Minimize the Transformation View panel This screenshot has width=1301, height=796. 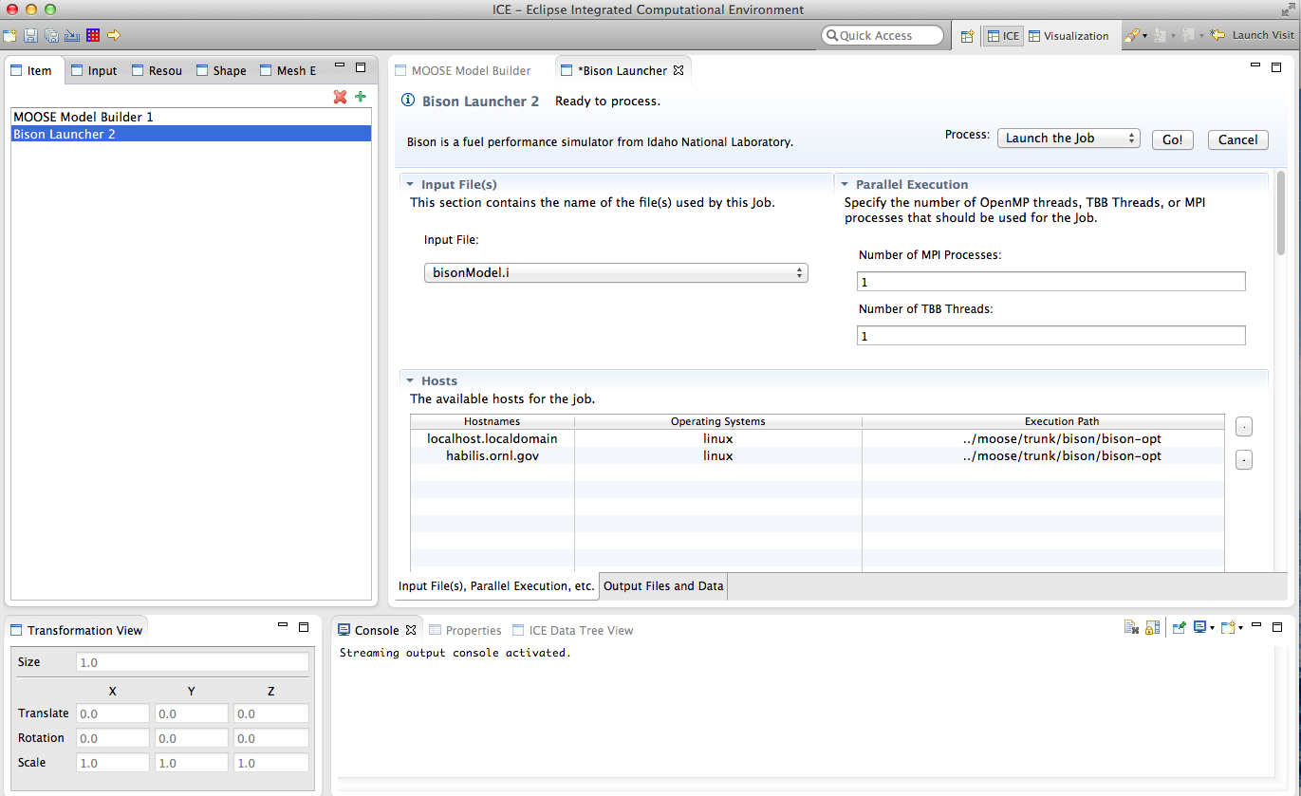pos(283,626)
